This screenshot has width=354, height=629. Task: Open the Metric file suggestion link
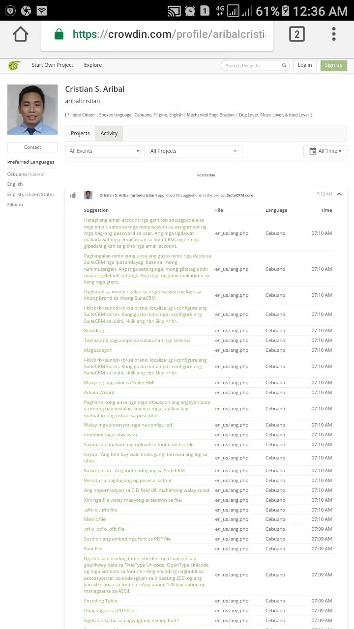tap(94, 519)
